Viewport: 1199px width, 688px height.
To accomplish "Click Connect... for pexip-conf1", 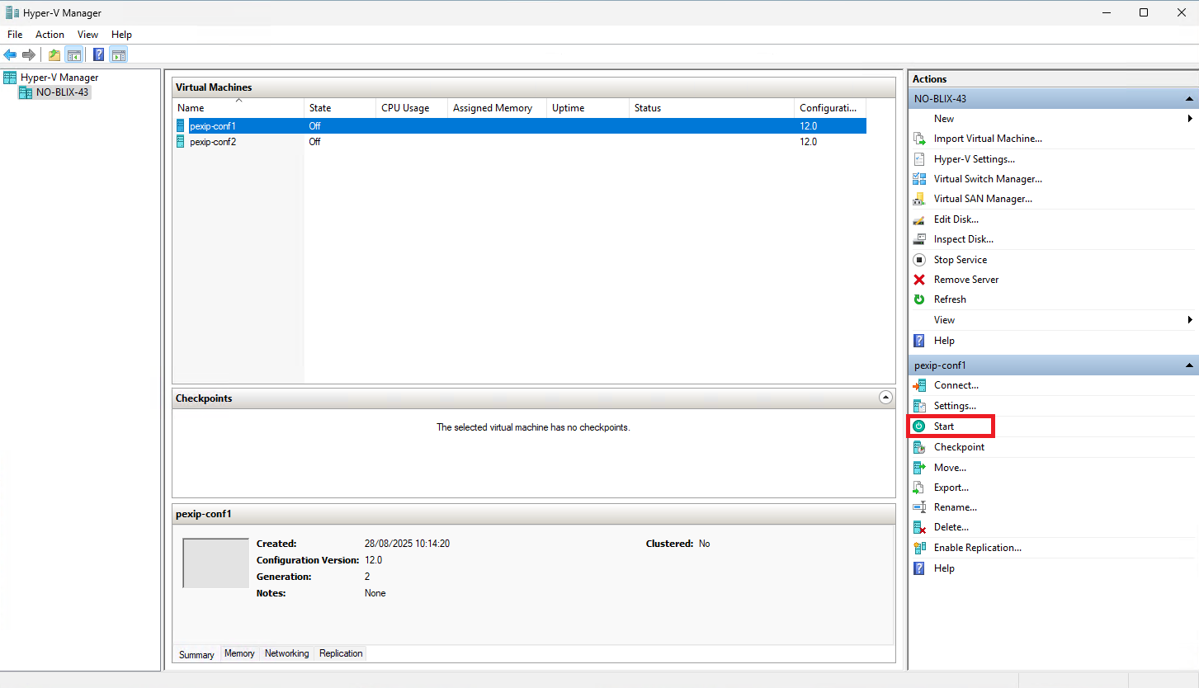I will (956, 385).
